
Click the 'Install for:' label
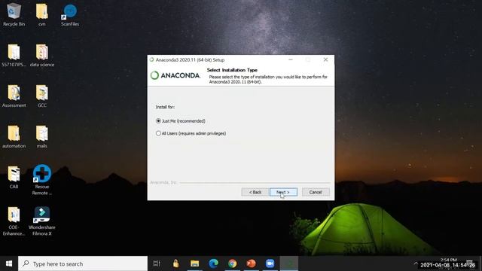click(165, 107)
